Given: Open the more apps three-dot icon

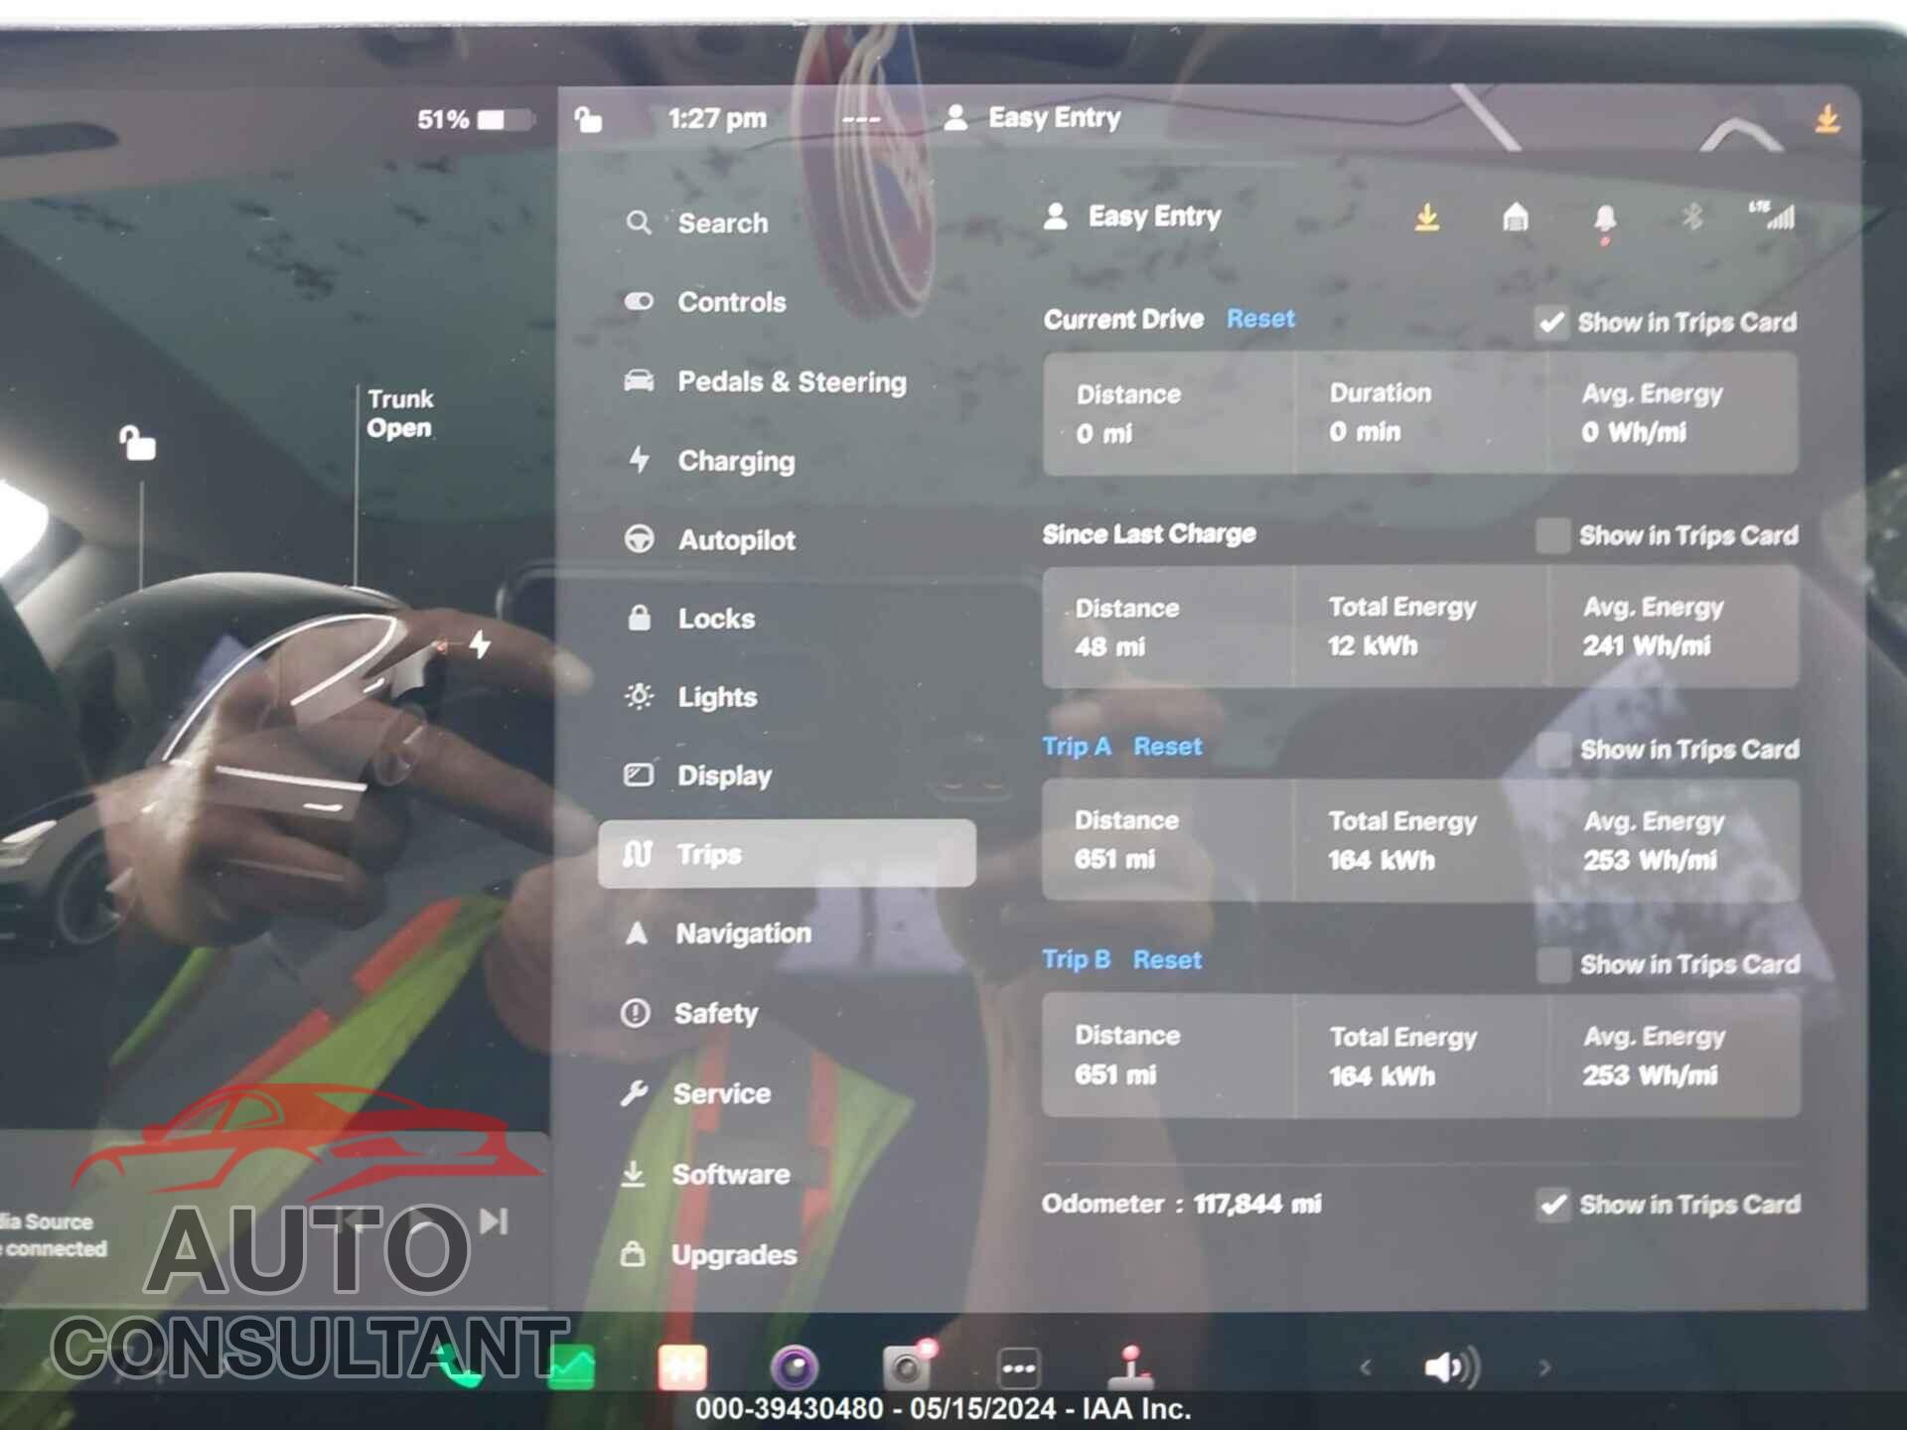Looking at the screenshot, I should coord(1019,1368).
